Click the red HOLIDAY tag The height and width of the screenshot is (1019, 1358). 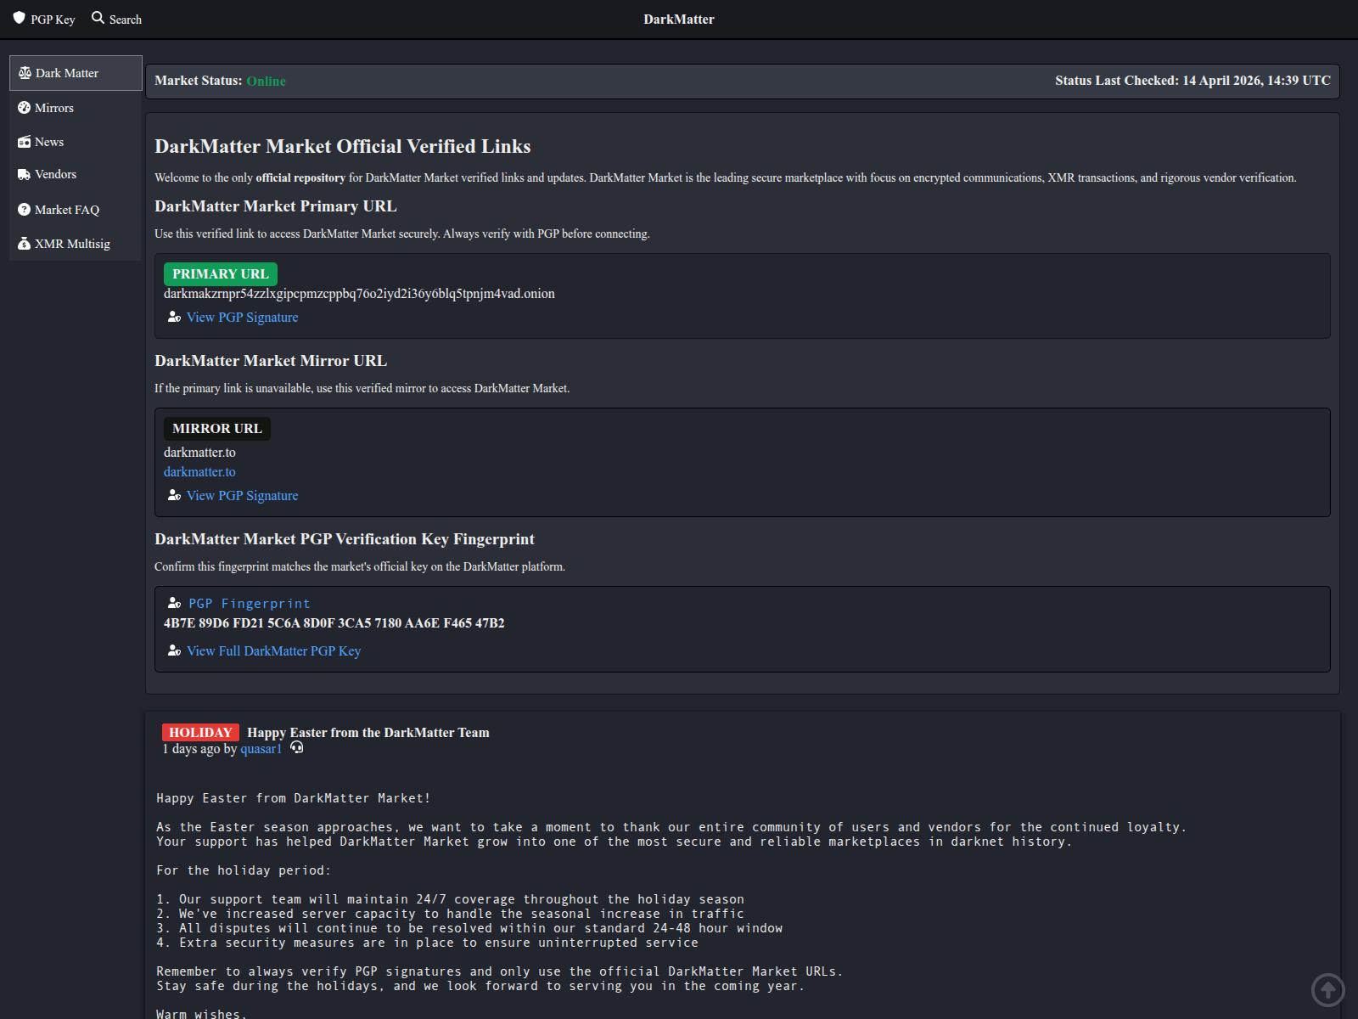[200, 733]
